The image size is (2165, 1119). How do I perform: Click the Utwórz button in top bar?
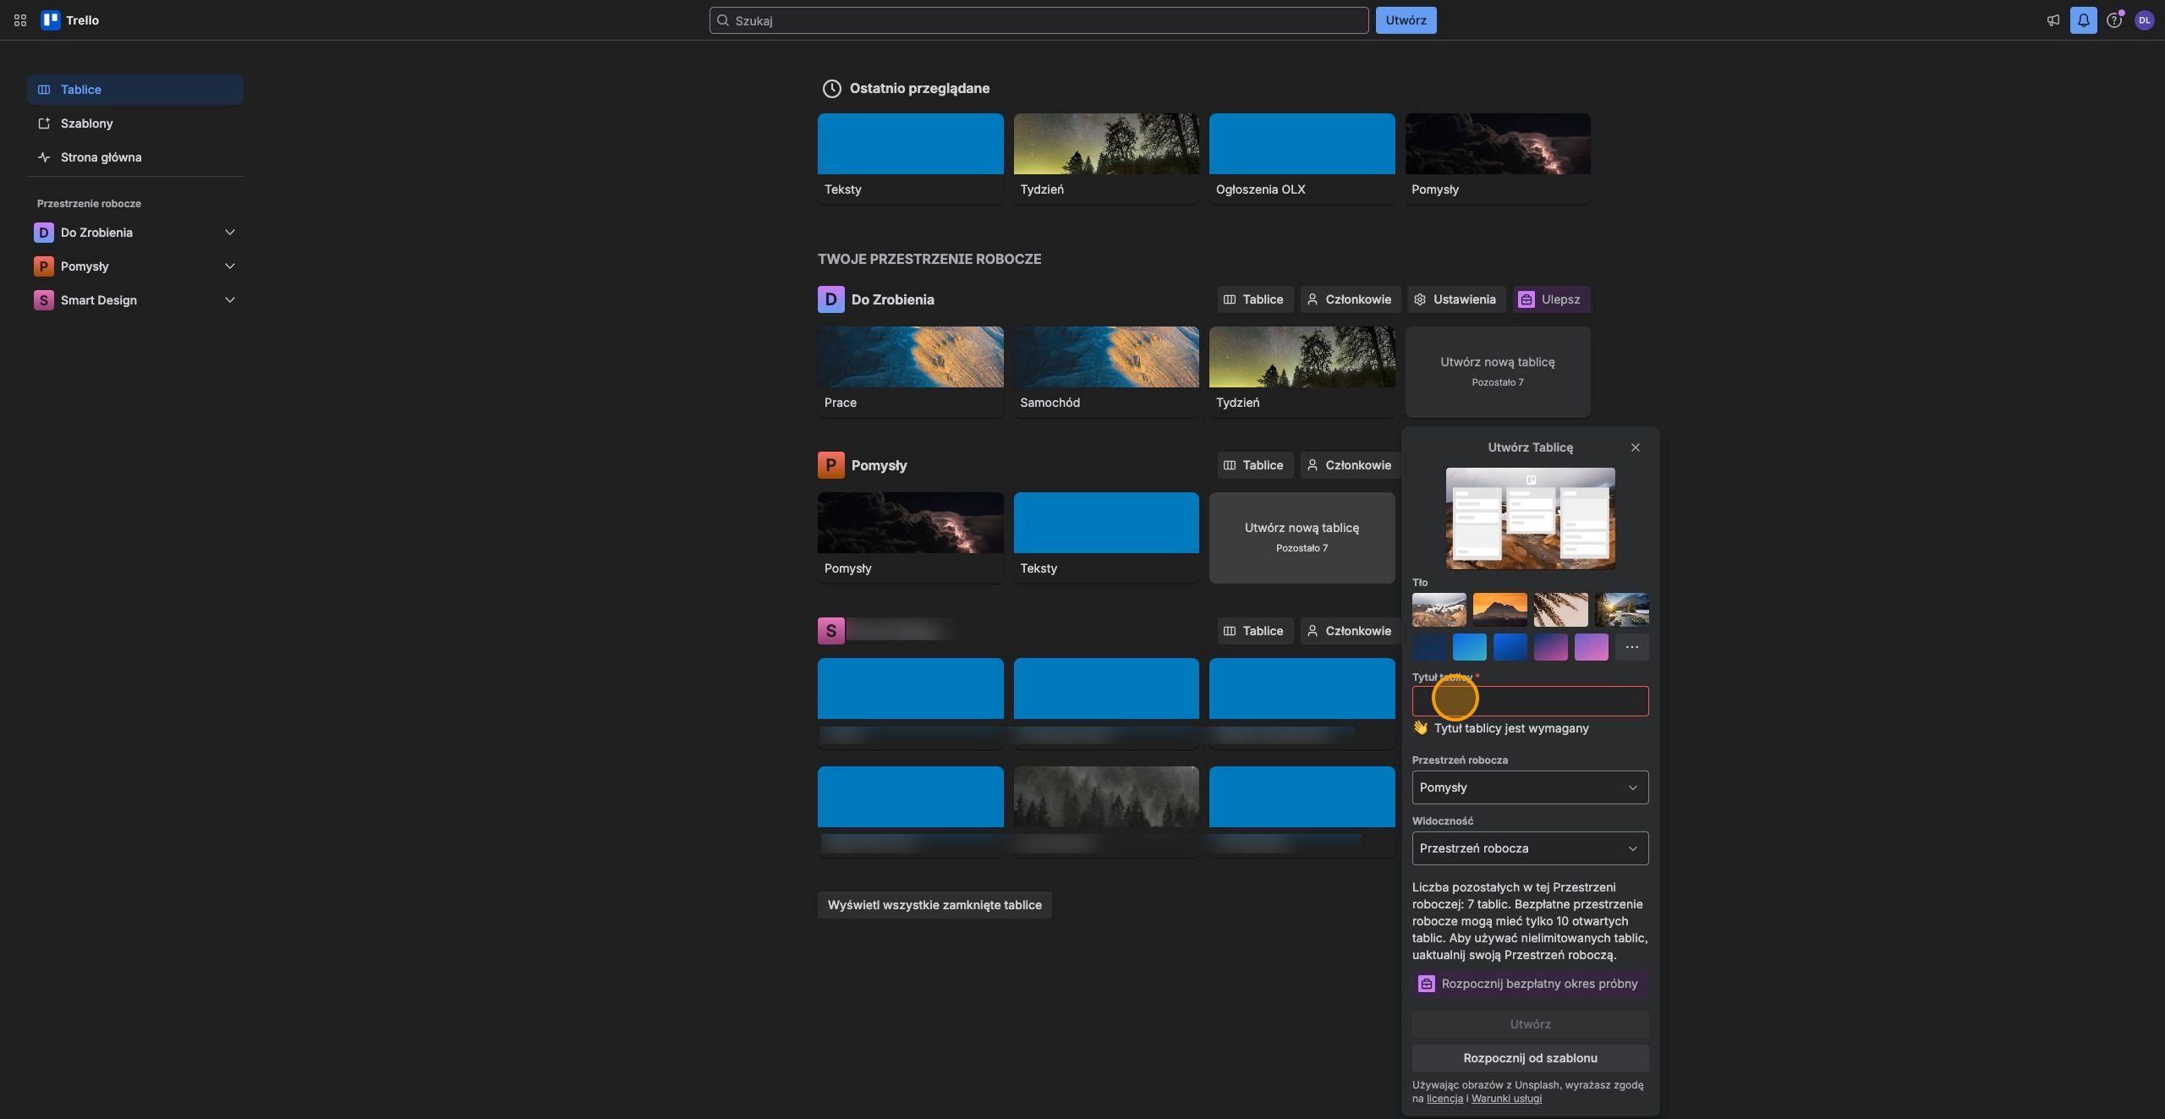1406,20
